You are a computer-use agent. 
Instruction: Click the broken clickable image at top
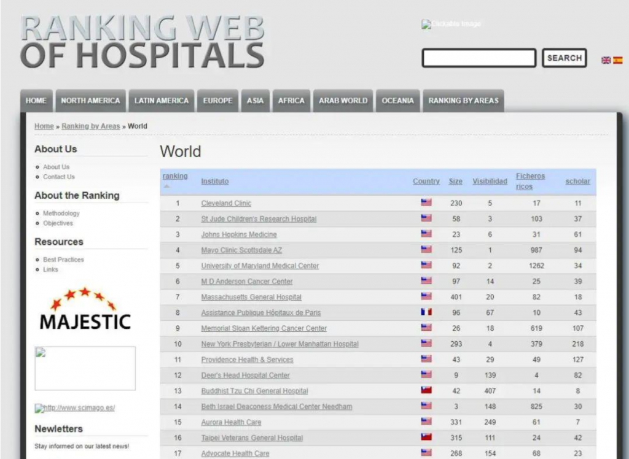click(x=451, y=25)
